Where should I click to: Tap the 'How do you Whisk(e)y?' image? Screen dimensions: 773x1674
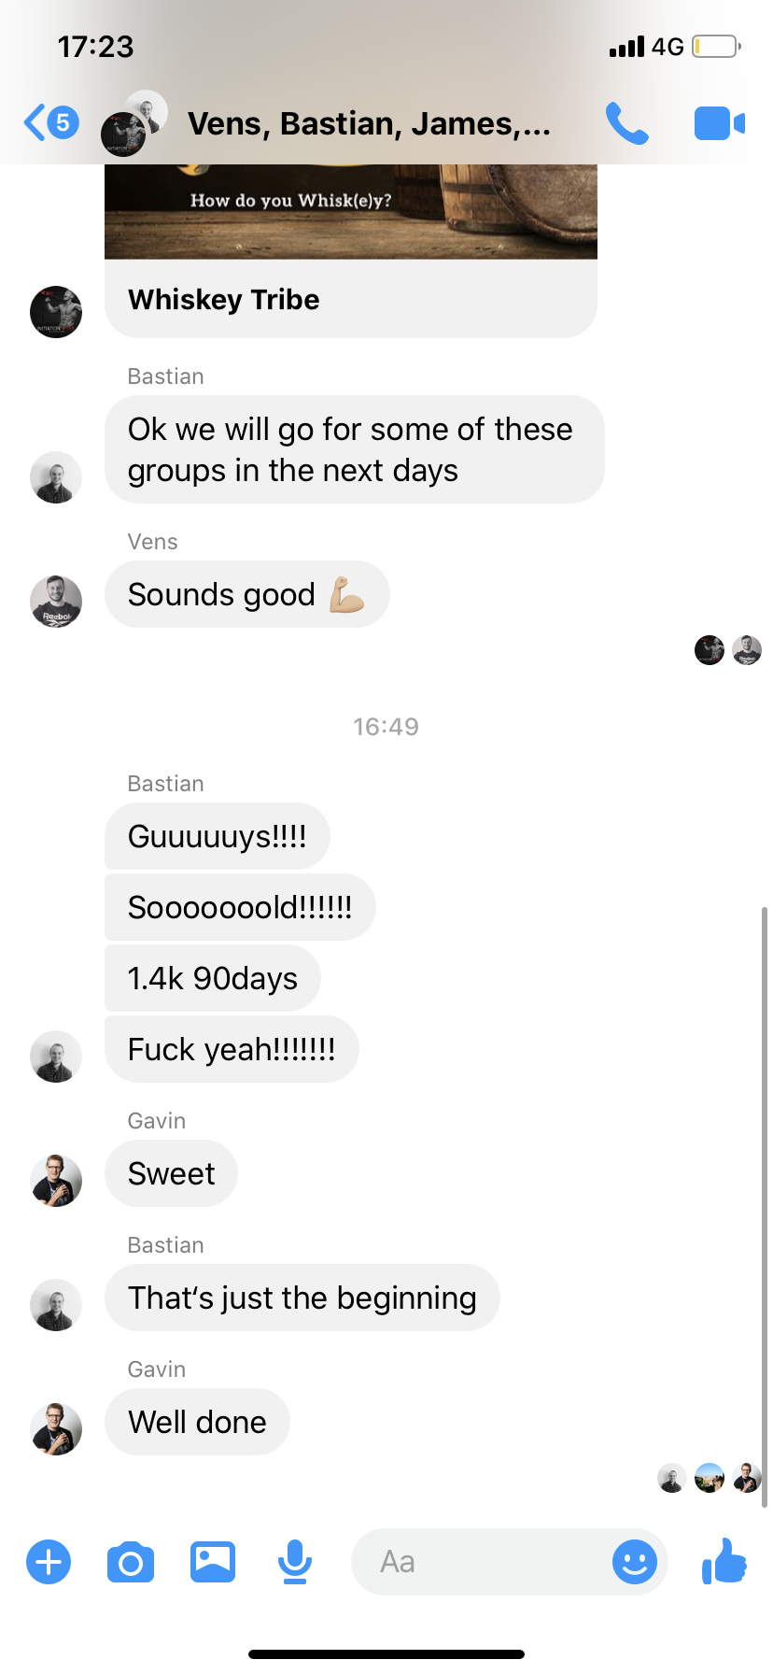[351, 212]
